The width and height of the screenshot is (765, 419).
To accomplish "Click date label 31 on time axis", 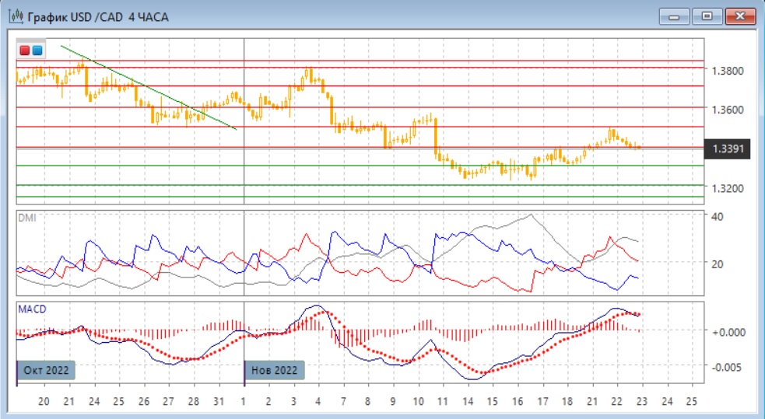I will [219, 401].
